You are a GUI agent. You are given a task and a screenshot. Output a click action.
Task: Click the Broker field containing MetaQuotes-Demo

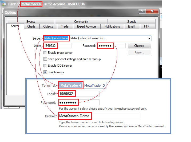[99, 116]
